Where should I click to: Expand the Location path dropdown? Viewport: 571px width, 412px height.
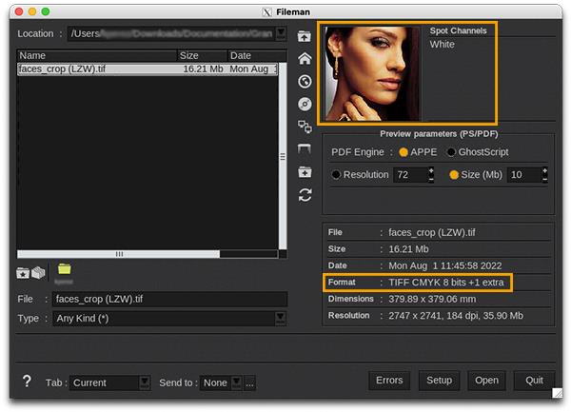tap(281, 34)
